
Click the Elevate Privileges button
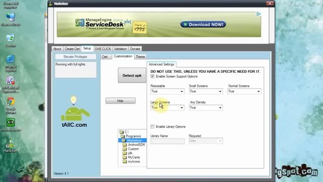[x=75, y=57]
